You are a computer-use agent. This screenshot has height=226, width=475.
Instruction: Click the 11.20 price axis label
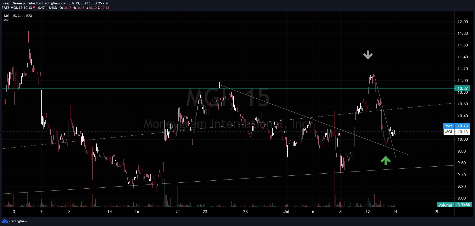[x=463, y=69]
